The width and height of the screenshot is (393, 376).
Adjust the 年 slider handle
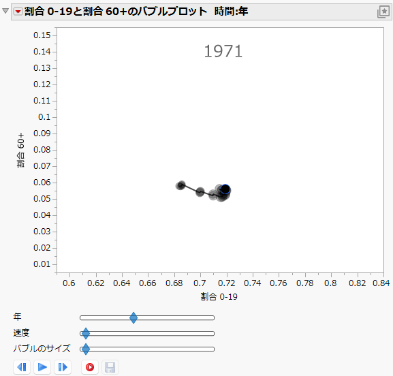[x=133, y=318]
